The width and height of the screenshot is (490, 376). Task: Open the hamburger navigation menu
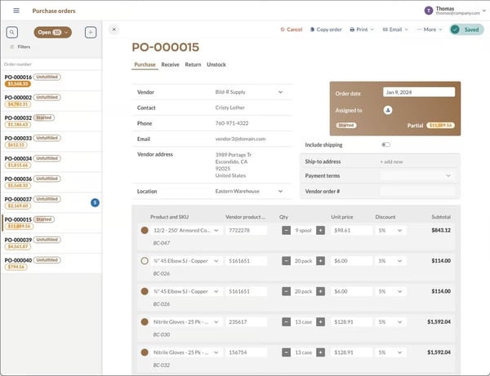point(16,11)
